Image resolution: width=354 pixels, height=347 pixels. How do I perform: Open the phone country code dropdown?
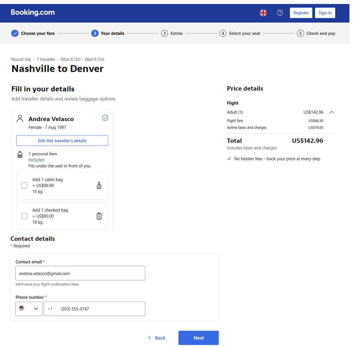pyautogui.click(x=29, y=309)
